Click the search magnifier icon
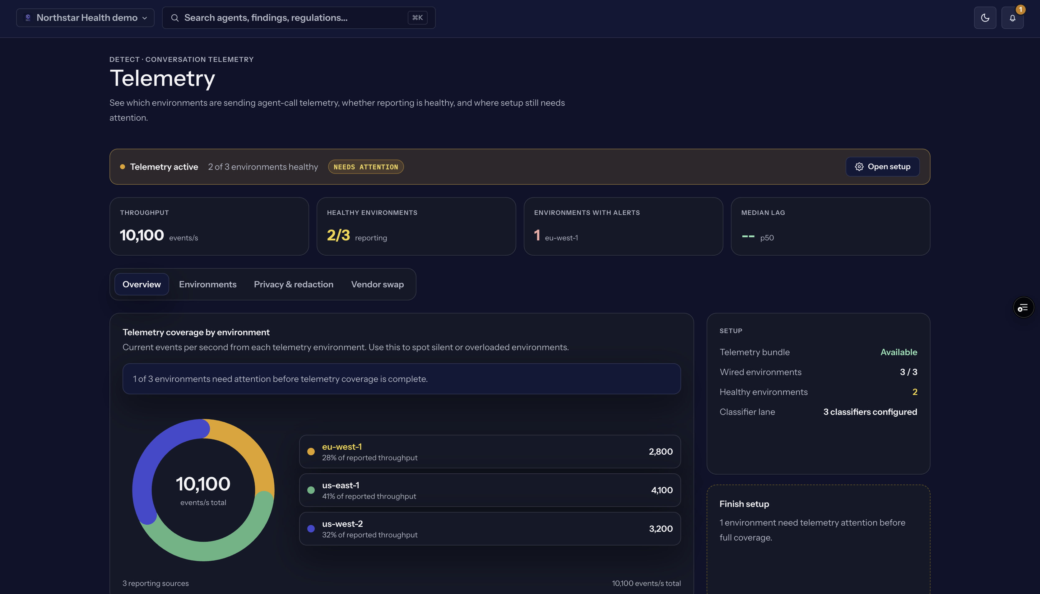1040x594 pixels. (174, 17)
